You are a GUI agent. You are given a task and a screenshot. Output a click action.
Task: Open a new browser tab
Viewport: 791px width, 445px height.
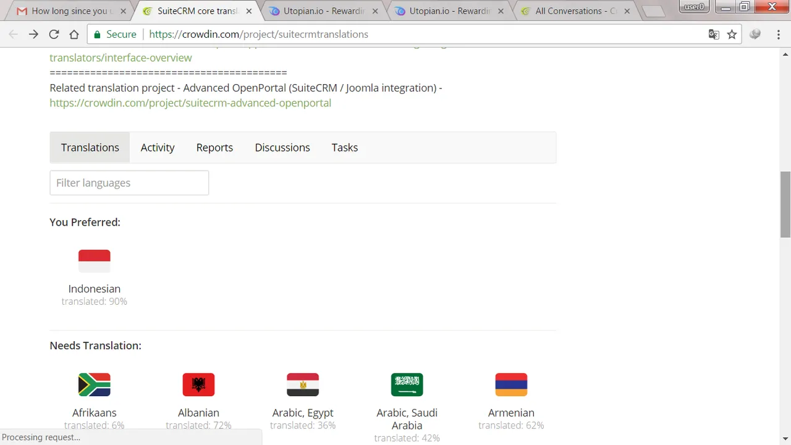pos(653,12)
